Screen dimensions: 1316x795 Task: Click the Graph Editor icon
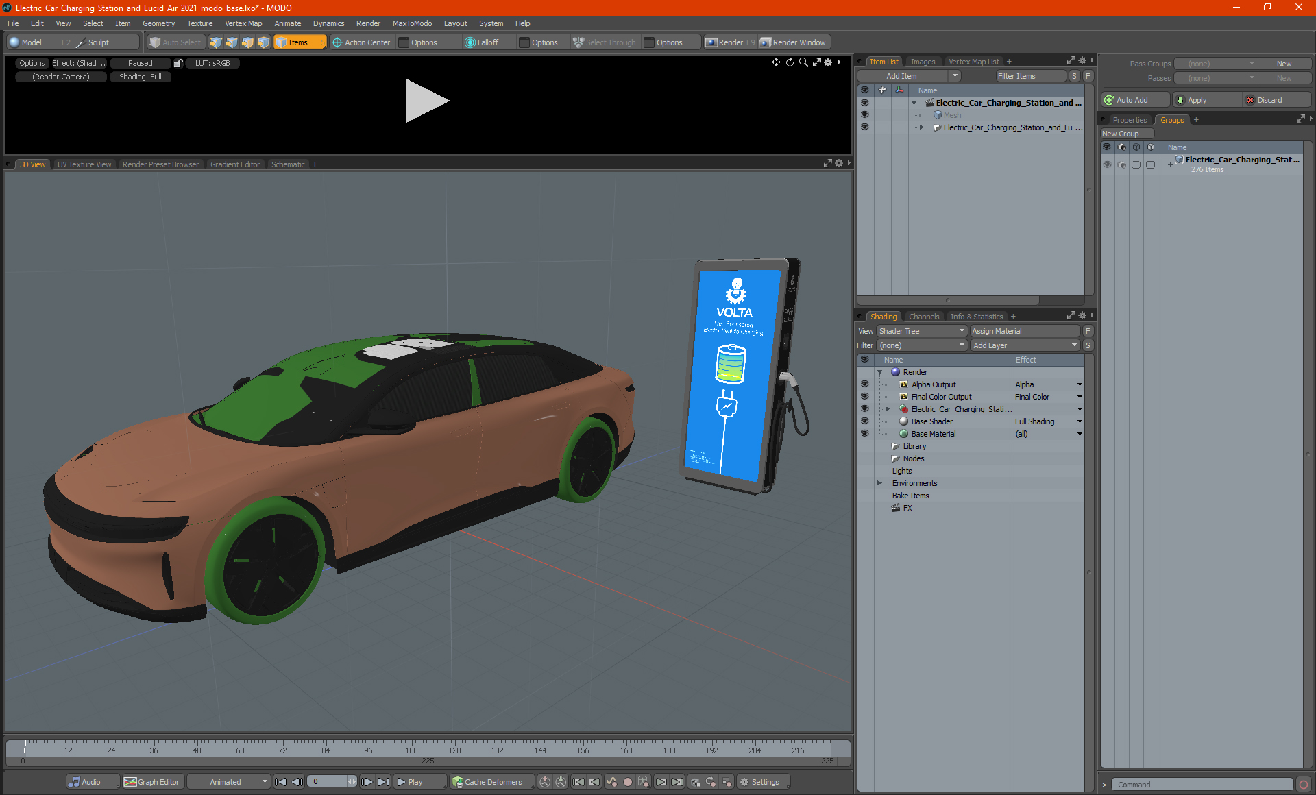coord(130,782)
